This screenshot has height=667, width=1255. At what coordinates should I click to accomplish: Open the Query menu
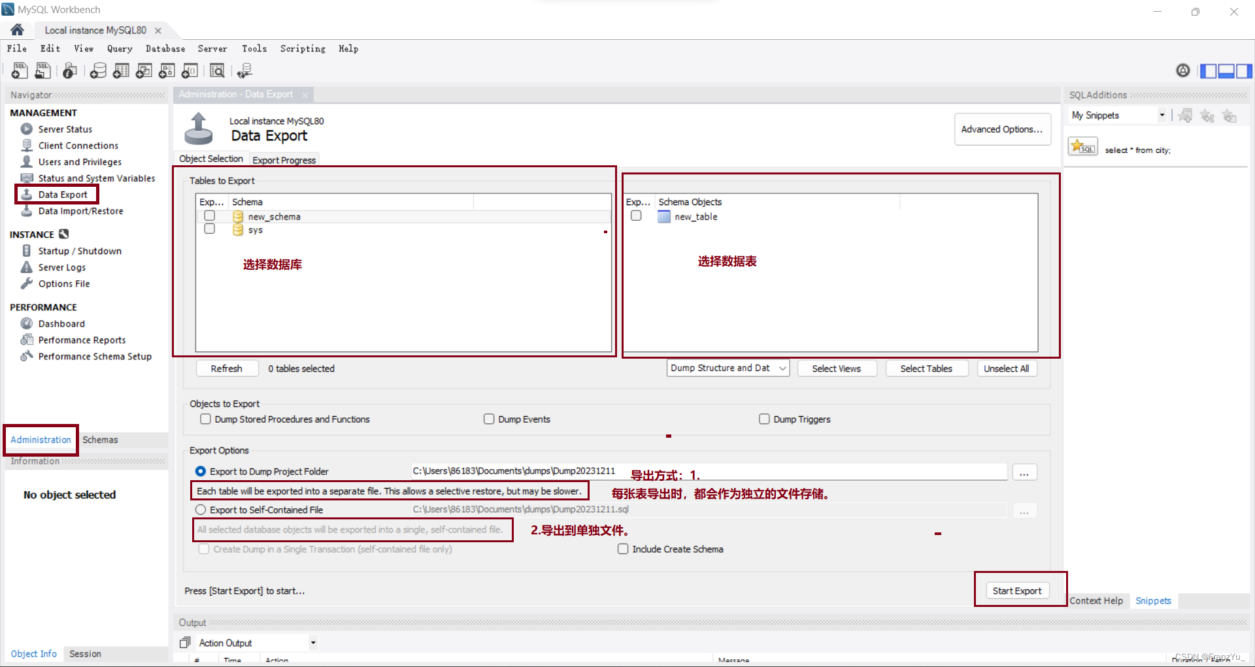(x=120, y=48)
